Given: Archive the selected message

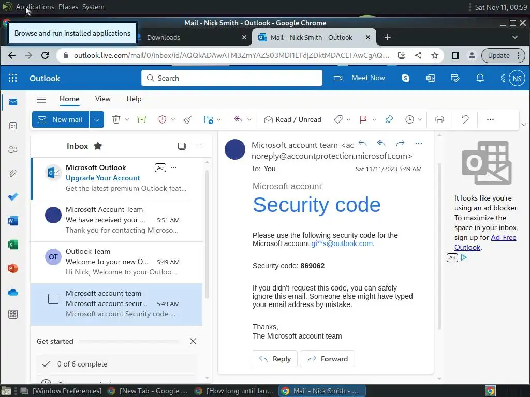Looking at the screenshot, I should [x=142, y=119].
